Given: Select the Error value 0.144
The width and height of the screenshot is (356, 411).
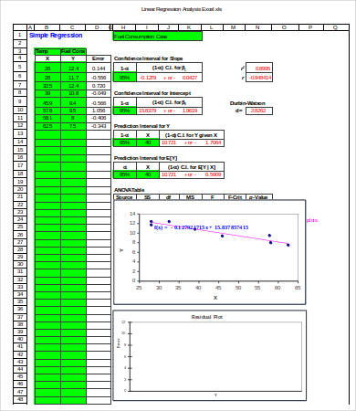Looking at the screenshot, I should (x=99, y=68).
